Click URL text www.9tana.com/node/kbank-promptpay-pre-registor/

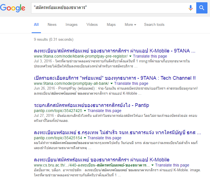[81, 56]
